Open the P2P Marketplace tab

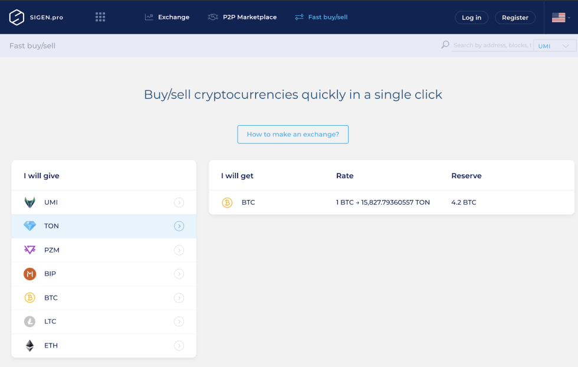pyautogui.click(x=242, y=17)
